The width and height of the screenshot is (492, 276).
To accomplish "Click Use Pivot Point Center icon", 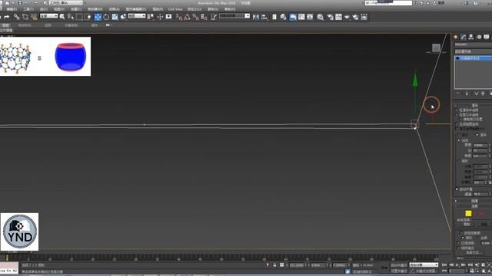I will coord(151,17).
